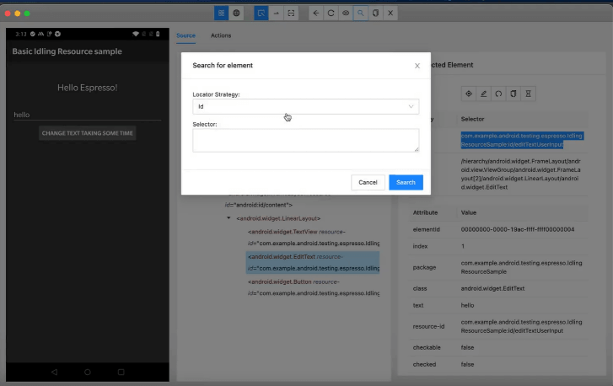Switch to the Actions tab
The height and width of the screenshot is (386, 613).
(221, 35)
